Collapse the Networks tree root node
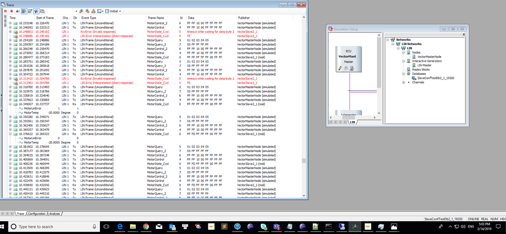This screenshot has width=506, height=234. pyautogui.click(x=388, y=40)
